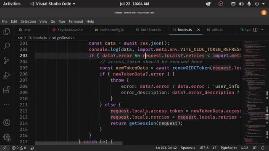Click getSession call on line 214
Screen dimensions: 269x151
click(142, 123)
